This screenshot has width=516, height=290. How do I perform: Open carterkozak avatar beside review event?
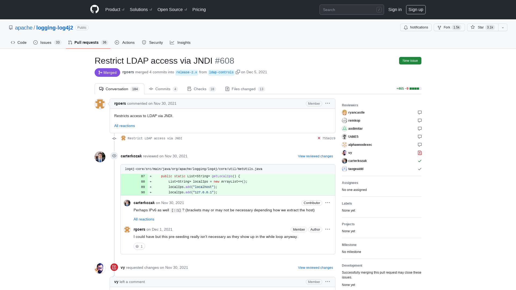click(x=100, y=157)
